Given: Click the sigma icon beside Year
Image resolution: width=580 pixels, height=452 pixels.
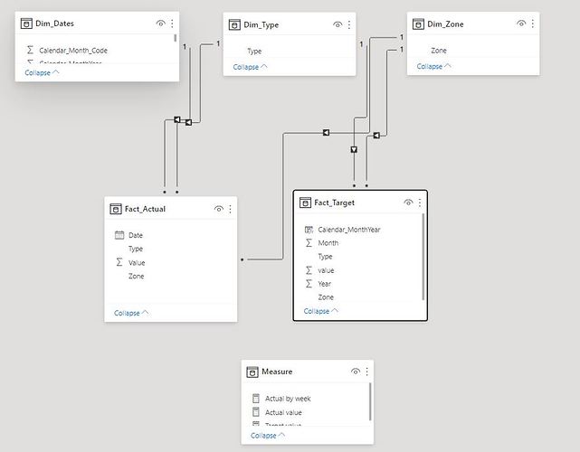Looking at the screenshot, I should pyautogui.click(x=309, y=284).
